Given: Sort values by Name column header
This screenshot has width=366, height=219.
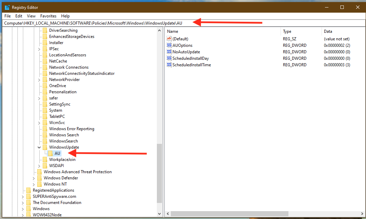Looking at the screenshot, I should 222,31.
